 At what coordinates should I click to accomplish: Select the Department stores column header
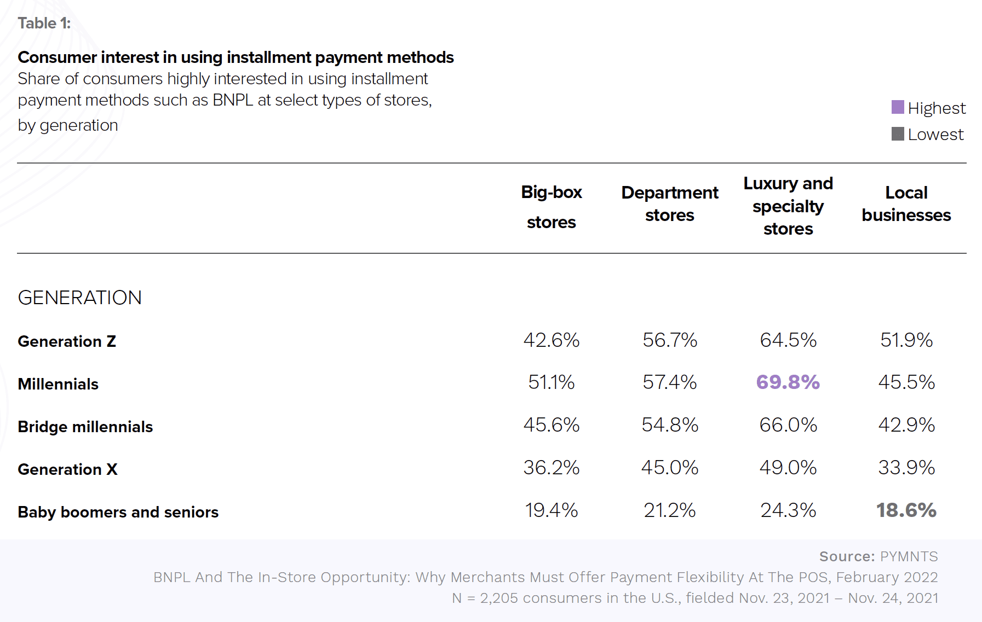[x=669, y=204]
